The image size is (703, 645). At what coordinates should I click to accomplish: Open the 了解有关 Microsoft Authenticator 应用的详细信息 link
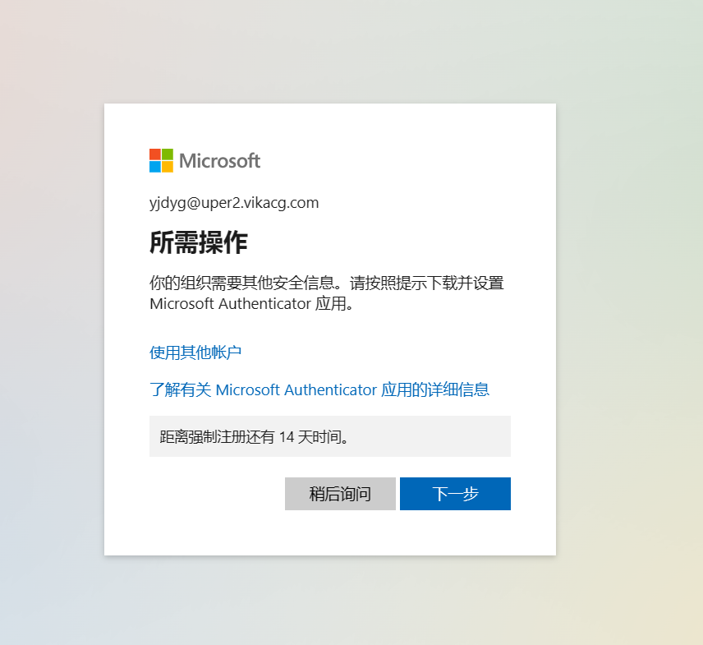319,389
